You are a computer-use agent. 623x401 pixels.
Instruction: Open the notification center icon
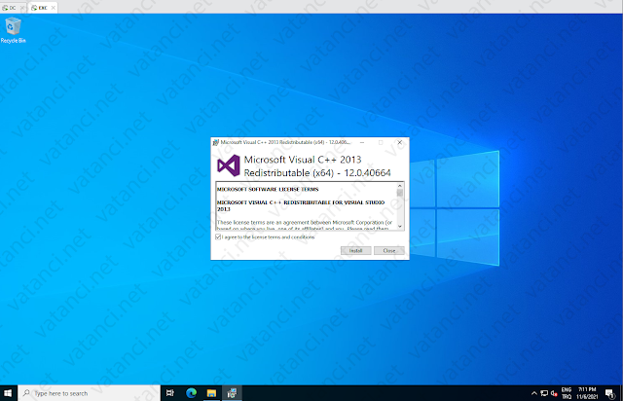tap(610, 393)
